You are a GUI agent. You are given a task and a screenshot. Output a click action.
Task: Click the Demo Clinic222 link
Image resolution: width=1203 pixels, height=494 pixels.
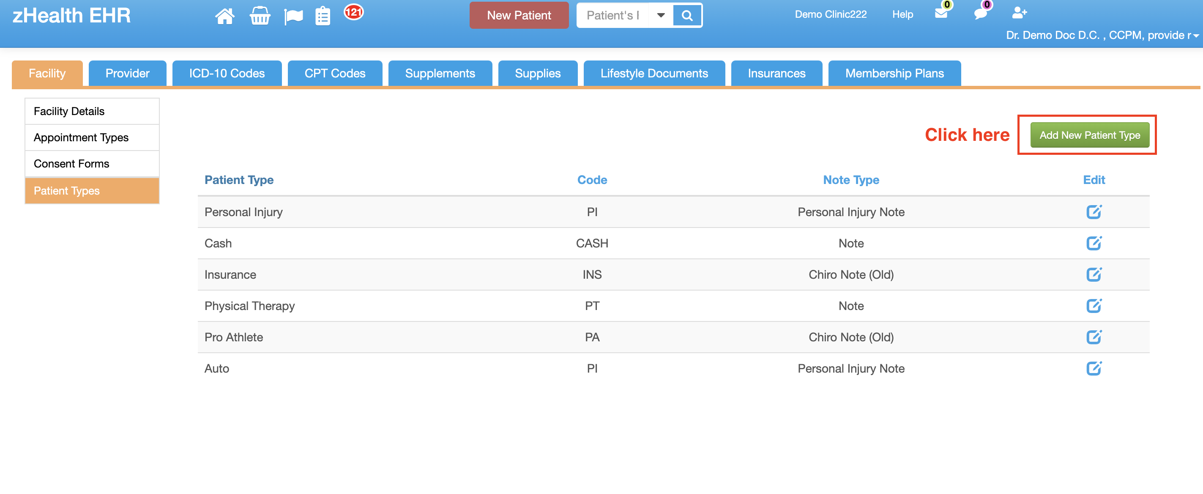click(830, 14)
